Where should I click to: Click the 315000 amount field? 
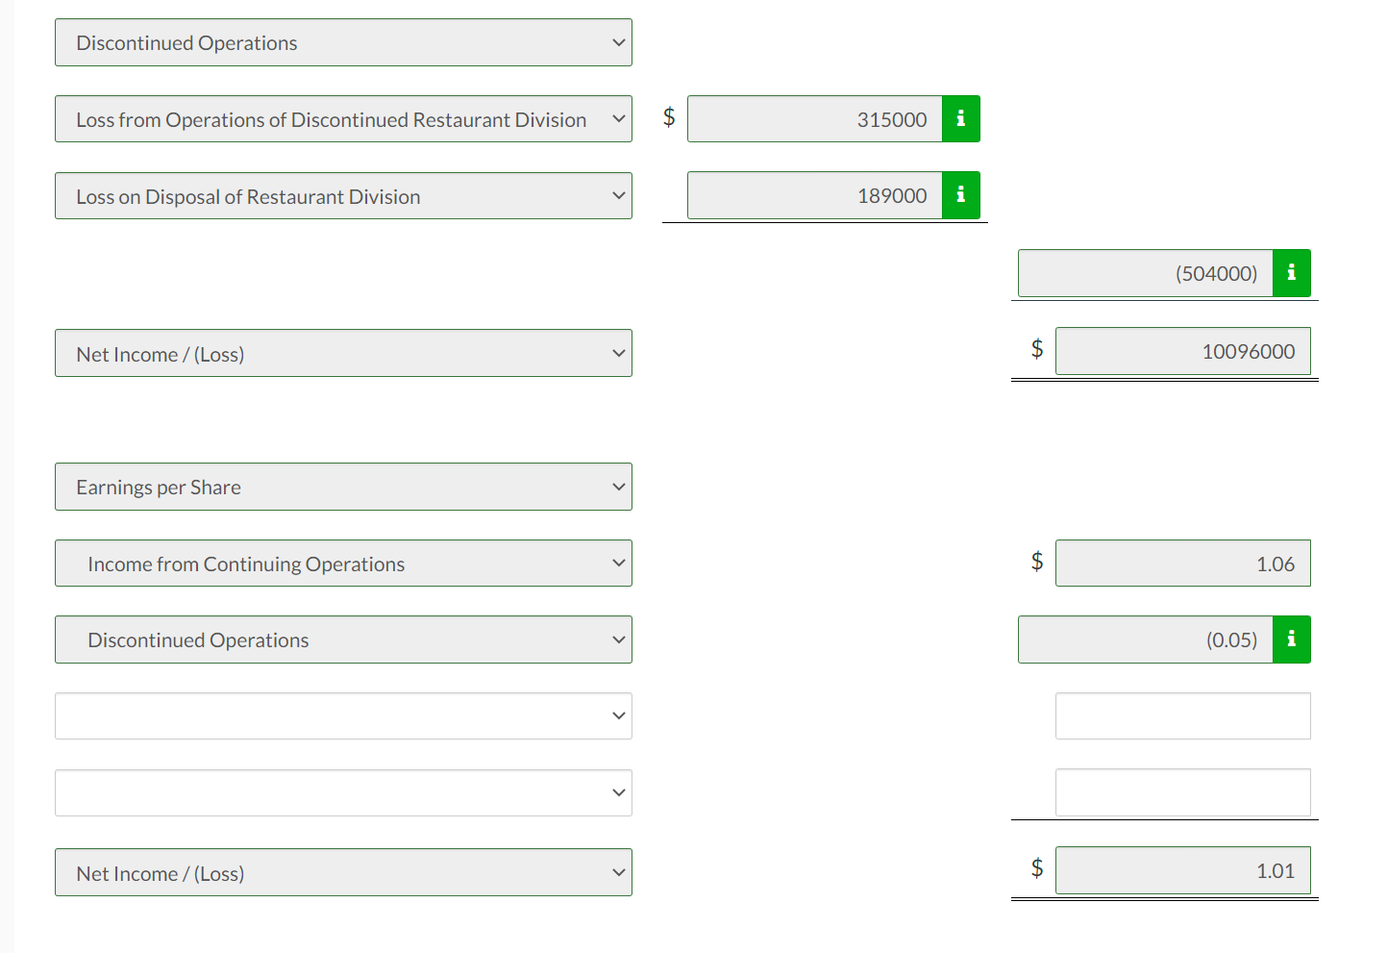(815, 119)
